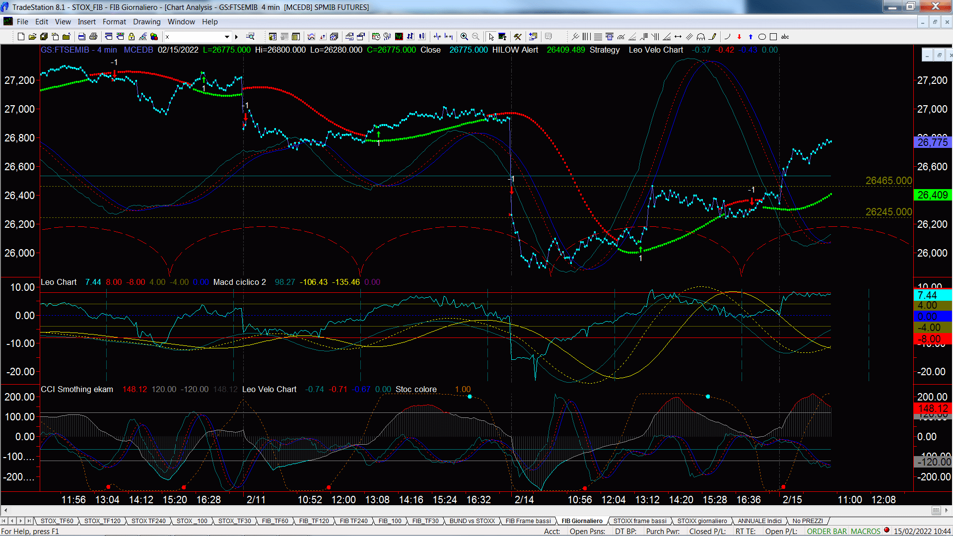Click the TradeStation icon beside File menu
This screenshot has width=953, height=536.
pyautogui.click(x=8, y=21)
